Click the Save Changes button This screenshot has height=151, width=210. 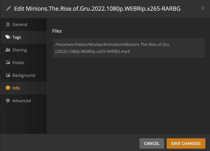coord(186,143)
